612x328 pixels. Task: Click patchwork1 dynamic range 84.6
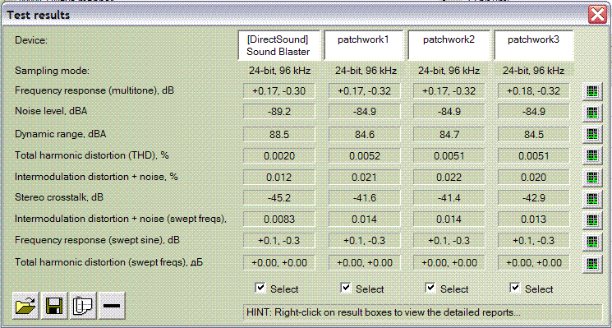tap(364, 134)
